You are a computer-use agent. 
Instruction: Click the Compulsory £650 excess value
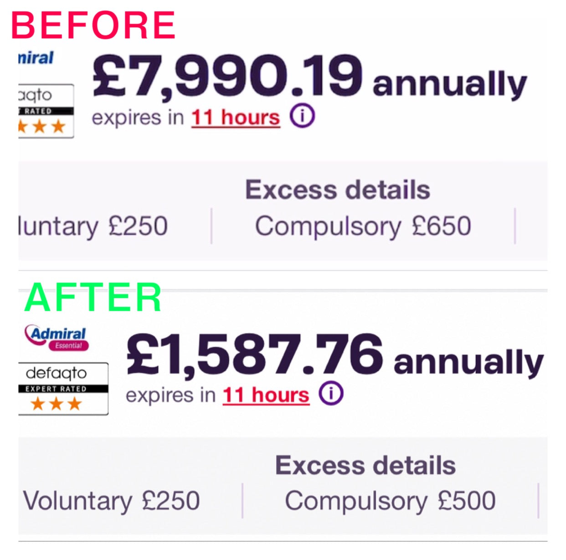[x=363, y=226]
